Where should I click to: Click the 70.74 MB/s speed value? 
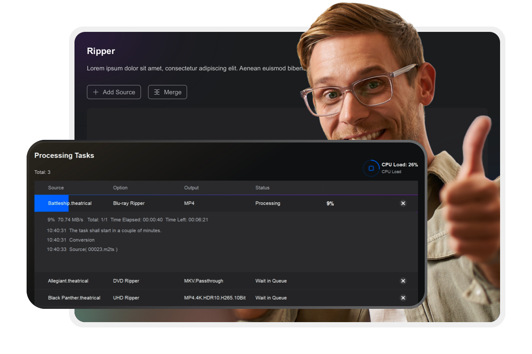click(70, 219)
